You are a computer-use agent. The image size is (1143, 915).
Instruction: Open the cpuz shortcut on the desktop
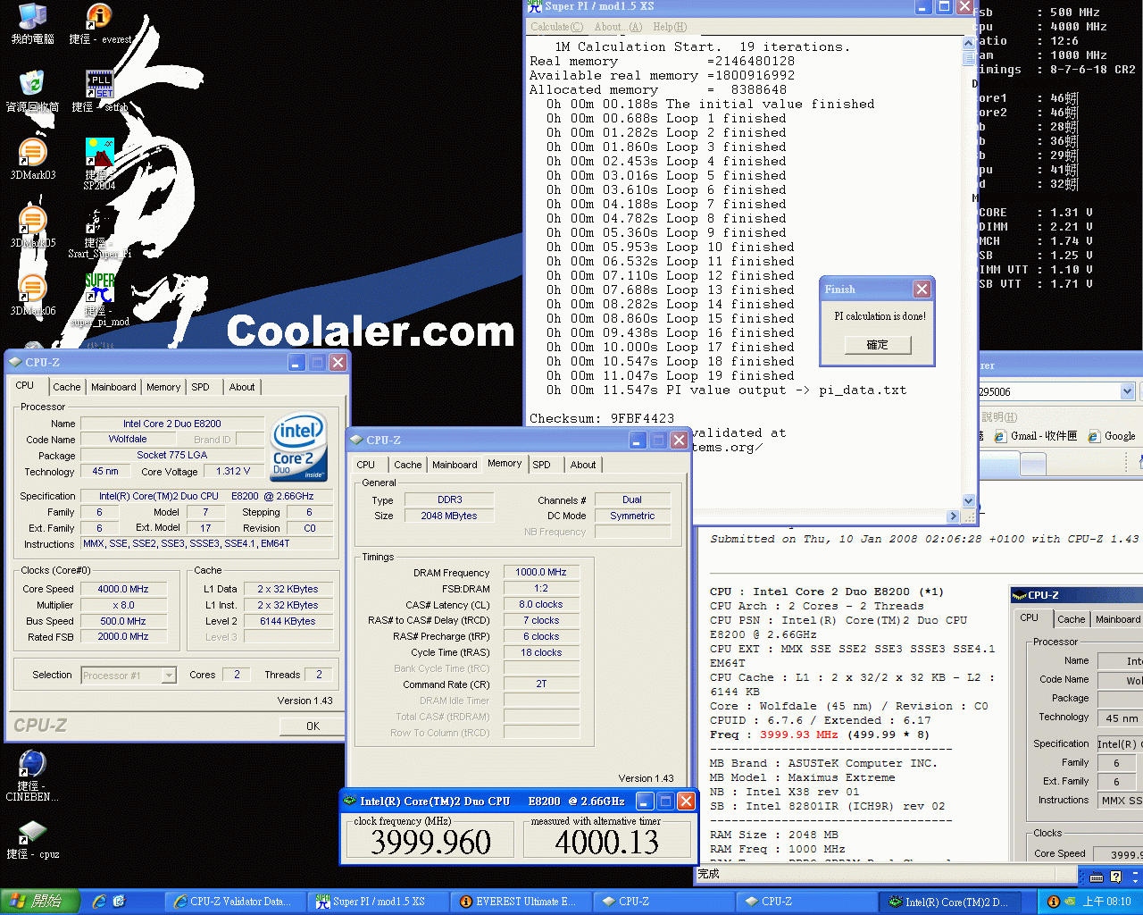32,840
